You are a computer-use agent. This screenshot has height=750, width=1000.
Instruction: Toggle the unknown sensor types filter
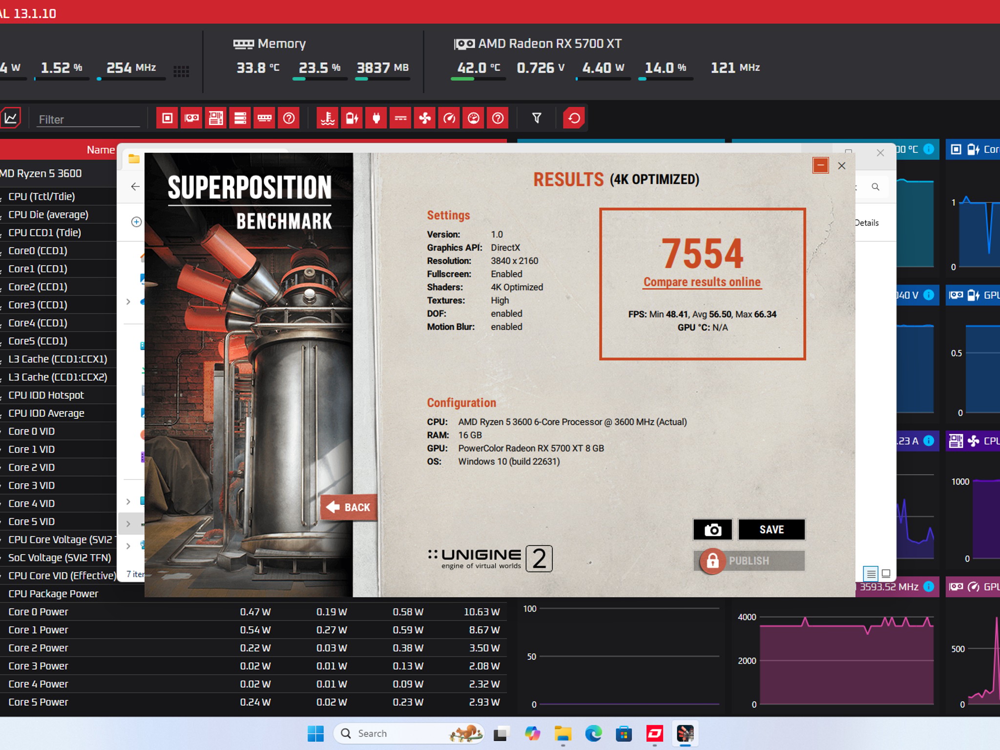click(498, 118)
